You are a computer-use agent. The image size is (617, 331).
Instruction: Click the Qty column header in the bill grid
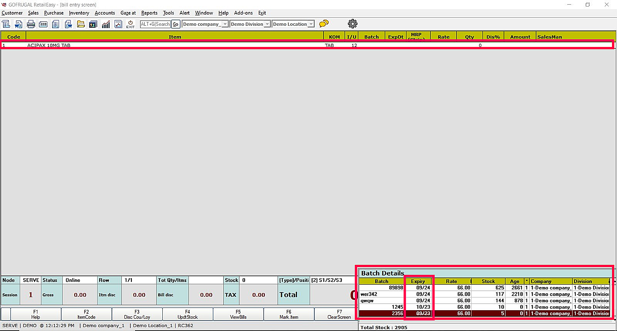[469, 37]
